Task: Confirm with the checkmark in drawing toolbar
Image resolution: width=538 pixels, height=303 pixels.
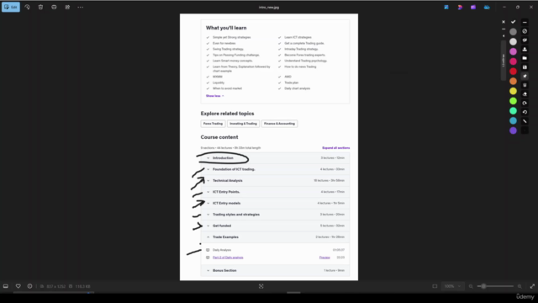Action: pyautogui.click(x=514, y=22)
